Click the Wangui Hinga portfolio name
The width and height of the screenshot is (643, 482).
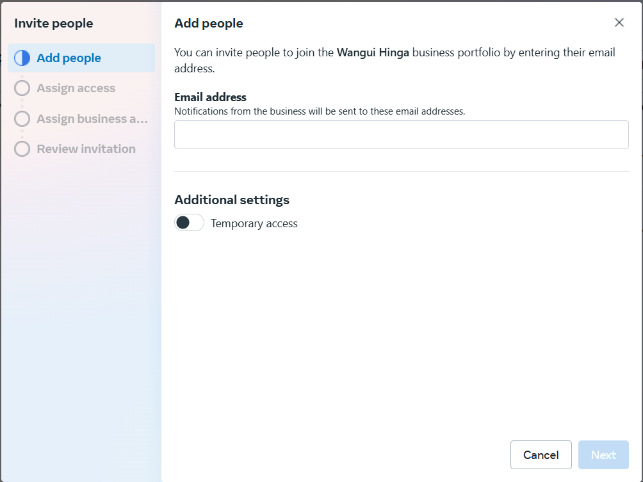pos(373,52)
